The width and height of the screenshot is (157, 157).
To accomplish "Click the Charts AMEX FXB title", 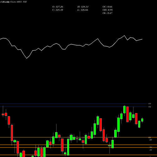I will click(x=19, y=2).
